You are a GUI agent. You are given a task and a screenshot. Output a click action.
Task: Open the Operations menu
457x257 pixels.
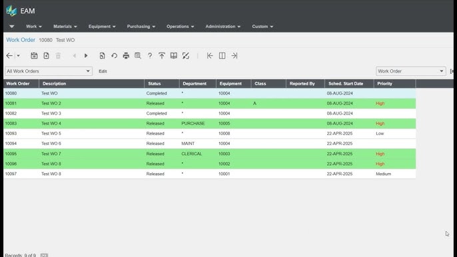[x=180, y=27]
